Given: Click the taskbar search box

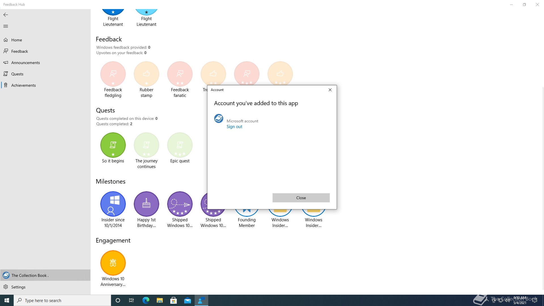Looking at the screenshot, I should coord(62,300).
